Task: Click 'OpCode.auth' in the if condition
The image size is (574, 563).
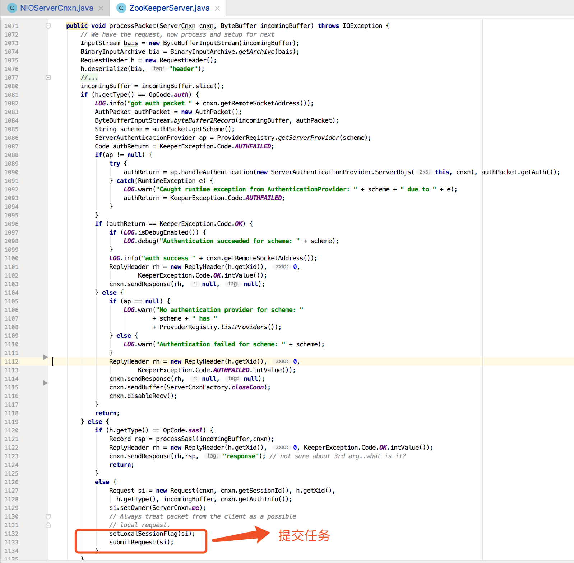Action: [x=168, y=95]
